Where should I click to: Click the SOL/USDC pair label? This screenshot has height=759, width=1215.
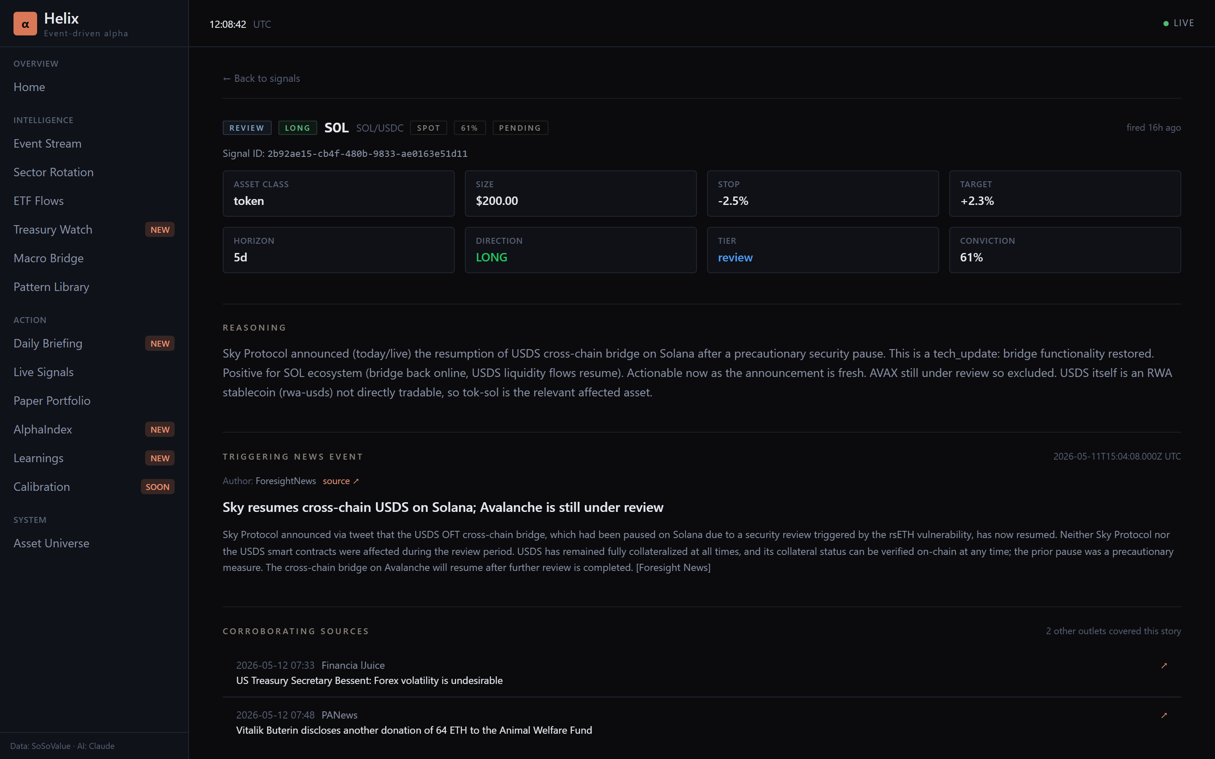tap(380, 128)
